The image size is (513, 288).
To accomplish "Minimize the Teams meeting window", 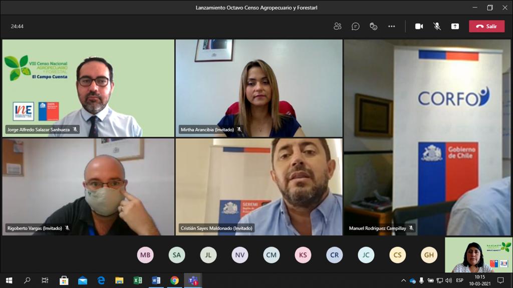I will (475, 8).
